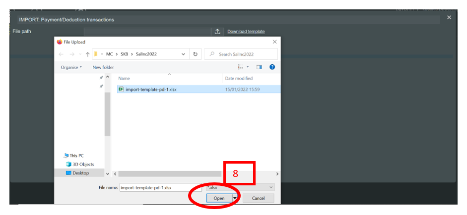The height and width of the screenshot is (215, 467).
Task: Create a New folder
Action: 103,67
